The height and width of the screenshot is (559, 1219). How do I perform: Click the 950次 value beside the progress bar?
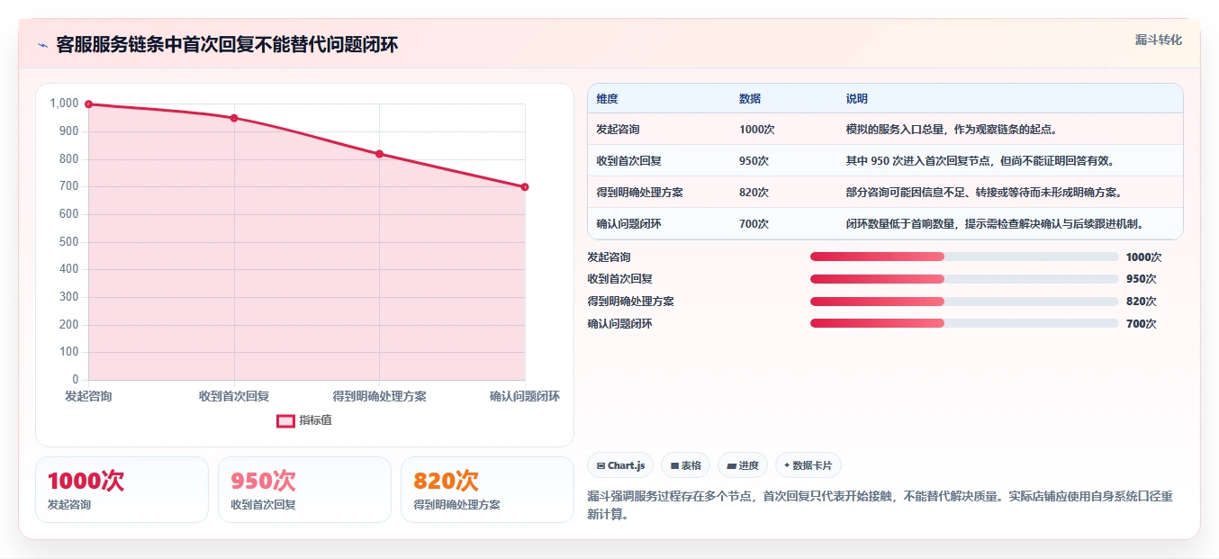(x=1141, y=279)
